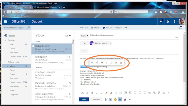The height and width of the screenshot is (106, 188).
Task: Open the Office 365 app launcher grid
Action: [5, 22]
